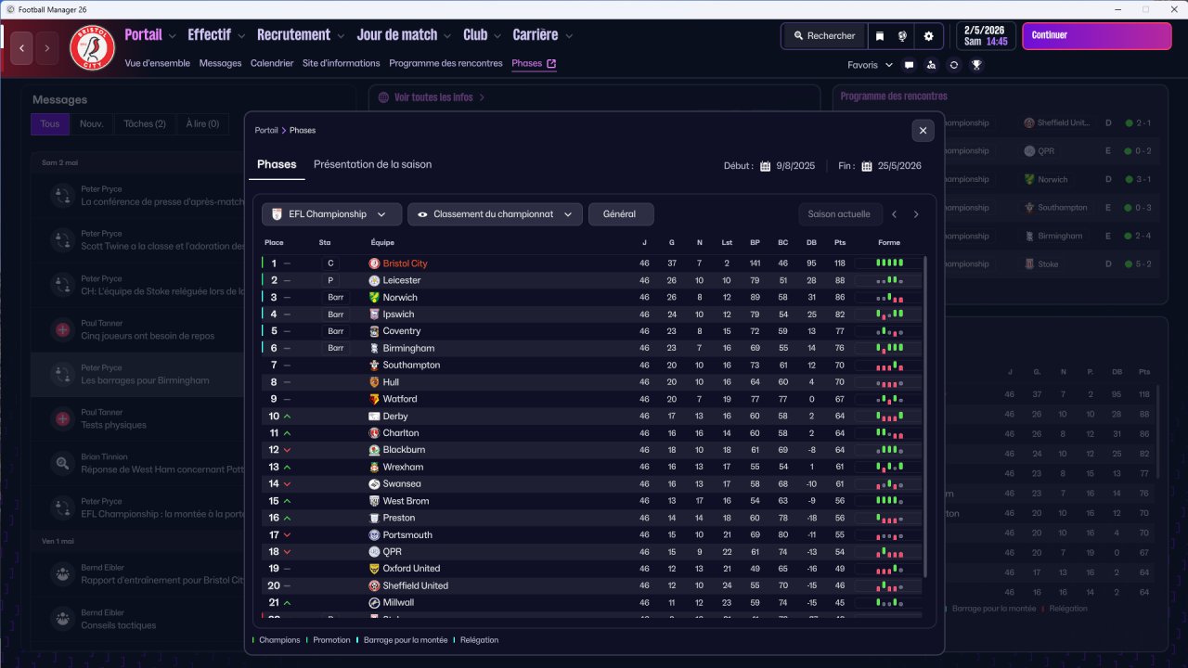Click the Portail breadcrumb link
The image size is (1188, 668).
(x=266, y=131)
